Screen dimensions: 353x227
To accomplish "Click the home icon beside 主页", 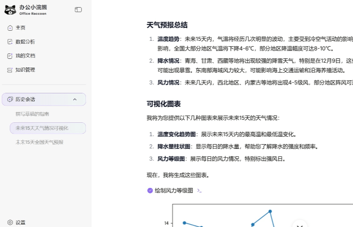I will click(x=10, y=28).
